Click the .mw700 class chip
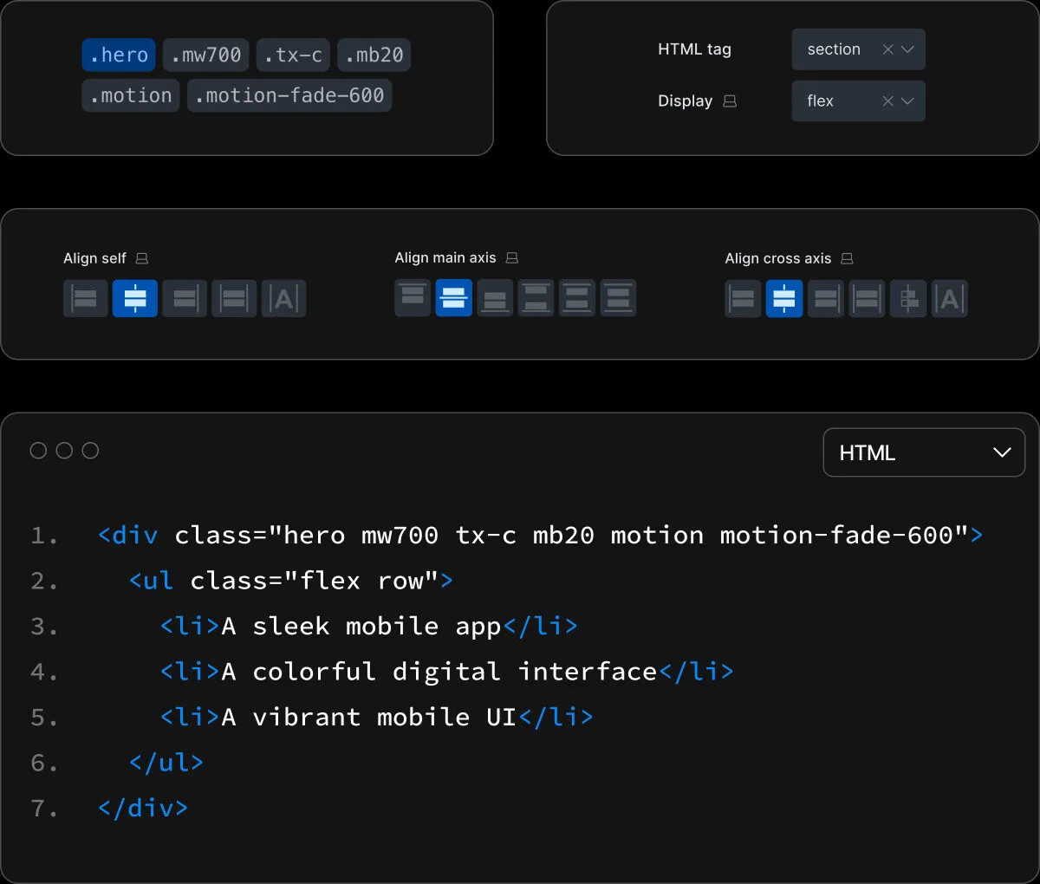 pyautogui.click(x=206, y=55)
